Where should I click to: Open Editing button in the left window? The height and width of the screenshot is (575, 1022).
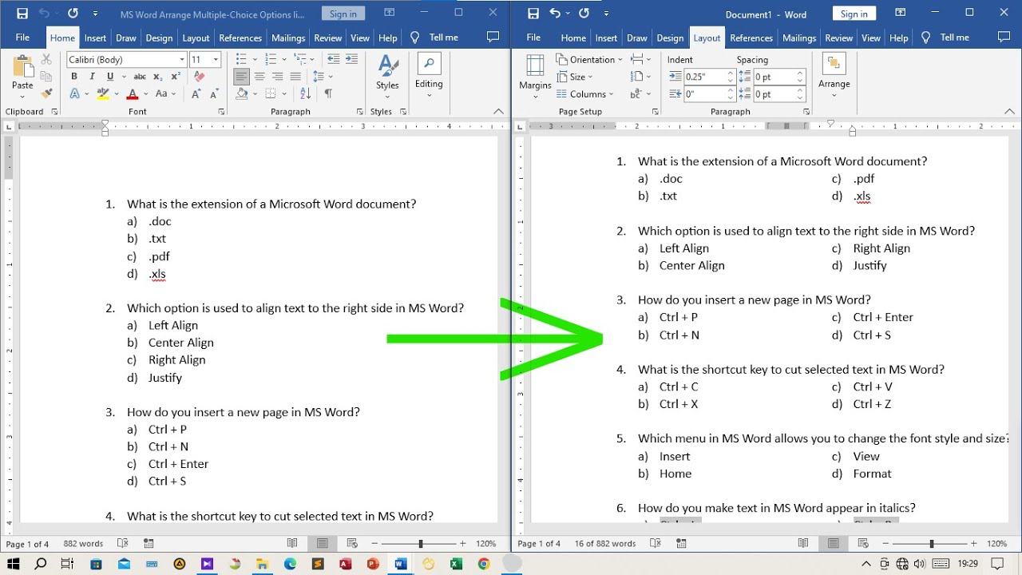coord(429,77)
